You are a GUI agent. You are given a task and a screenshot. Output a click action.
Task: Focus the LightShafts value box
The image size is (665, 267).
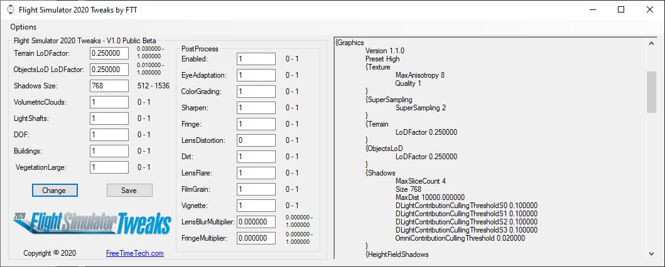[109, 118]
